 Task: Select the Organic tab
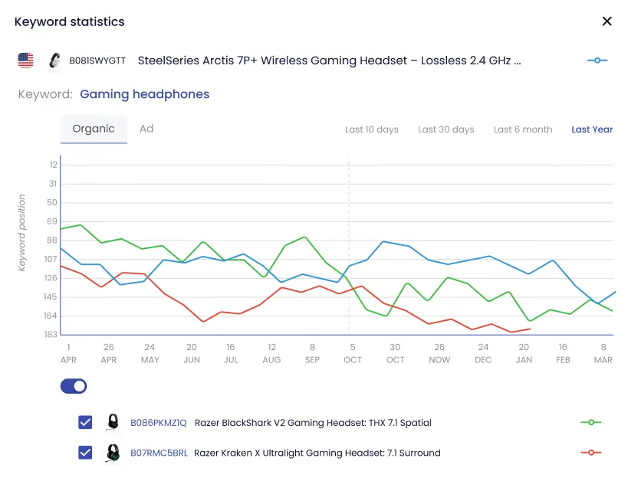pyautogui.click(x=94, y=129)
